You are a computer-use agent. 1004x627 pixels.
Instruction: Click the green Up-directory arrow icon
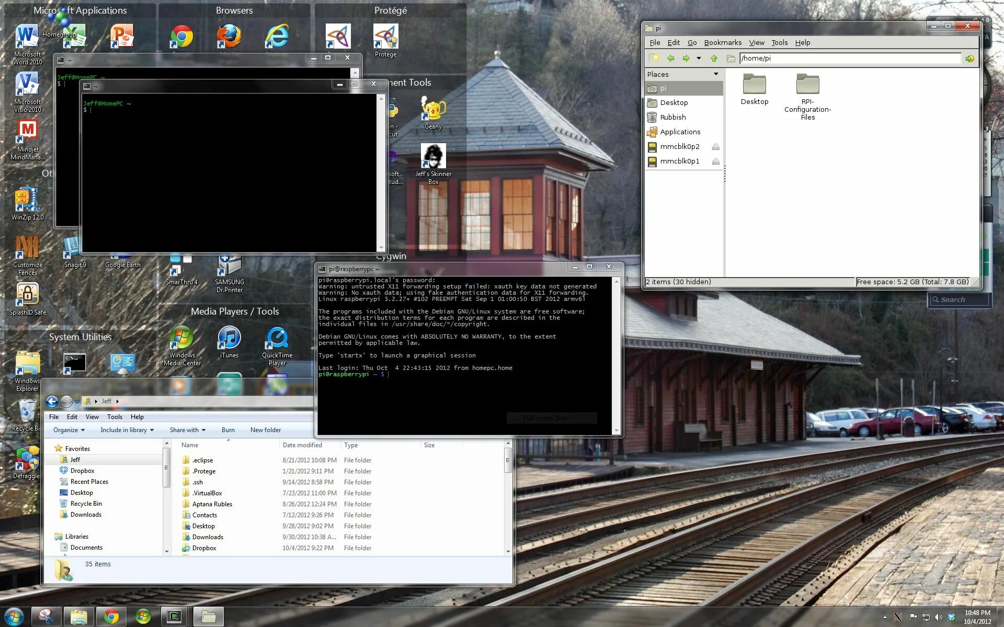click(x=714, y=59)
